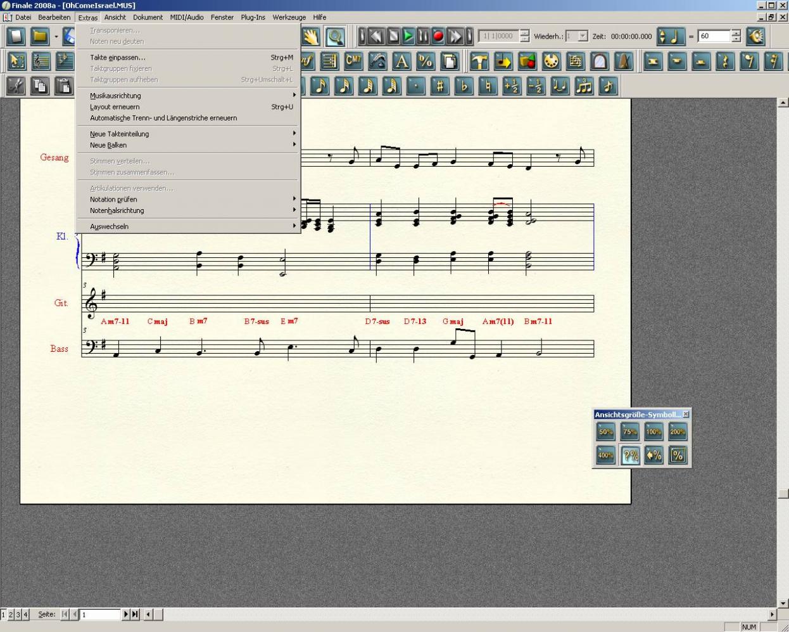
Task: Click raise half step icon
Action: (512, 86)
